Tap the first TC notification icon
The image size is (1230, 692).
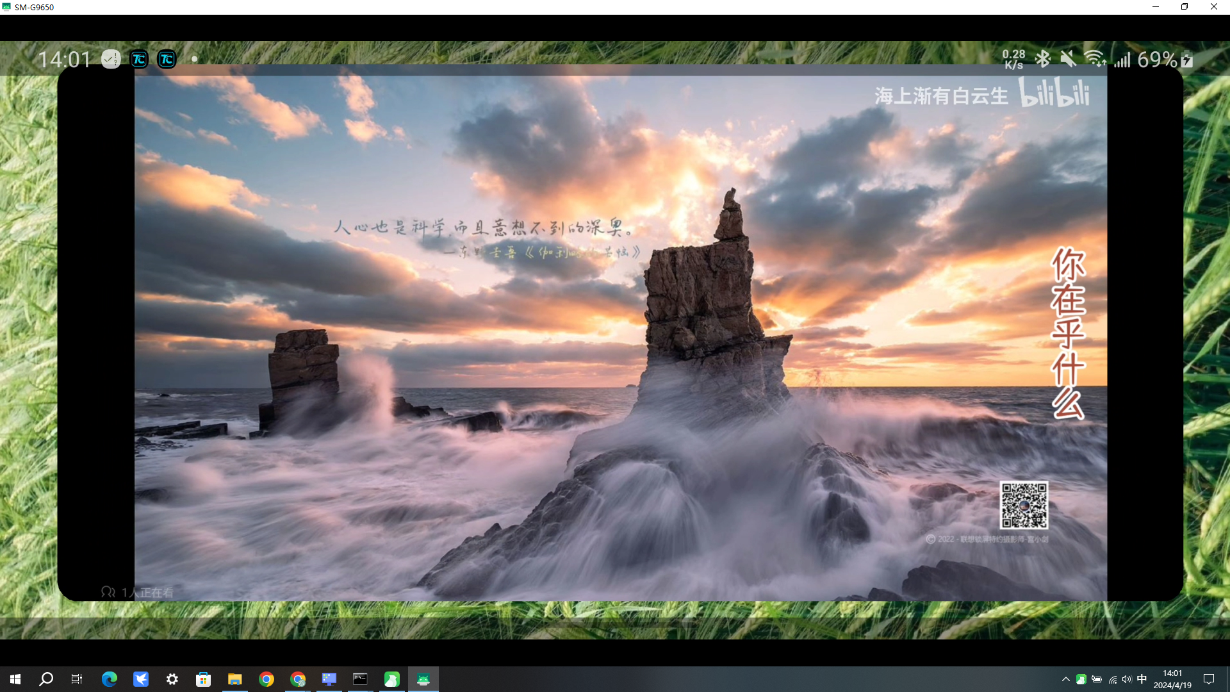139,60
